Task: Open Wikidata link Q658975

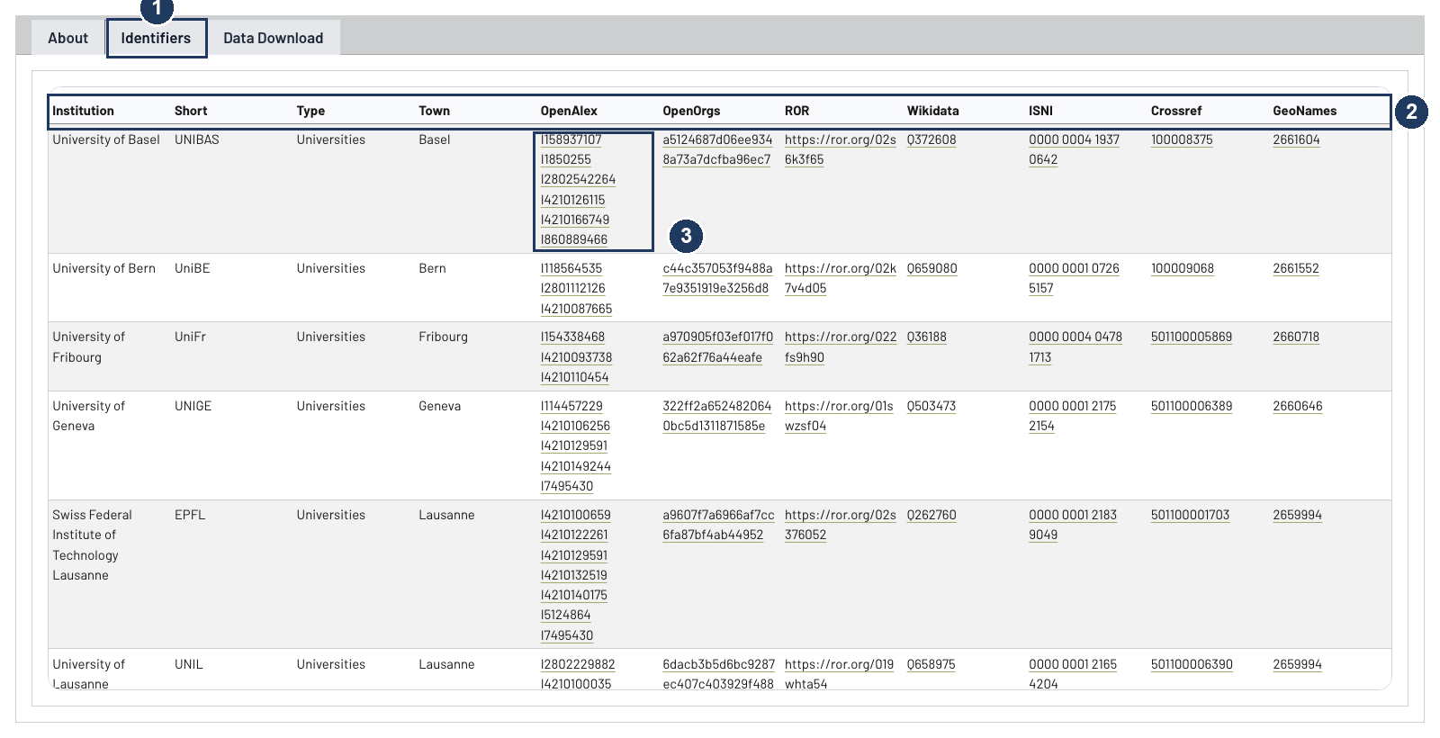Action: [931, 664]
